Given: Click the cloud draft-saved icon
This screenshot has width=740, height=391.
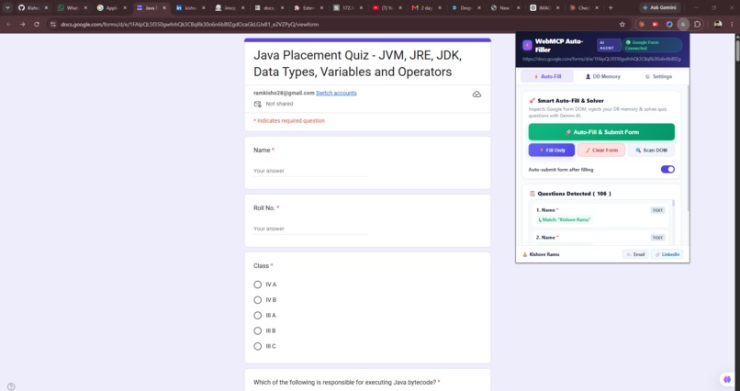Looking at the screenshot, I should [477, 95].
